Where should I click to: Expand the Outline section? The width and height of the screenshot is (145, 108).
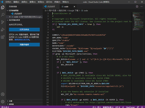[8, 101]
